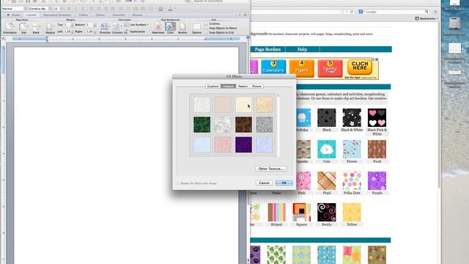Screen dimensions: 469x264
Task: Open the page Color dropdown arrow
Action: point(174,26)
